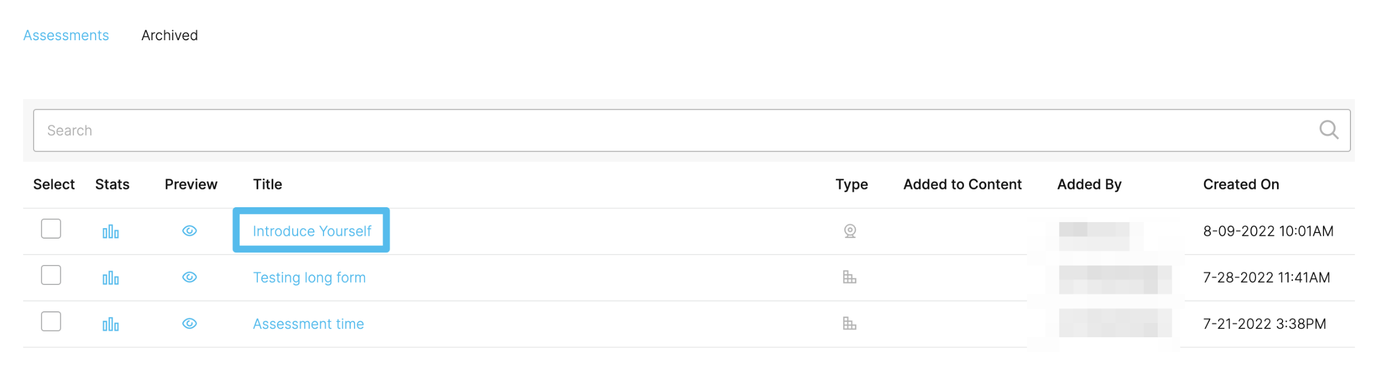Check the Assessment time row checkbox
The image size is (1388, 367).
[51, 321]
